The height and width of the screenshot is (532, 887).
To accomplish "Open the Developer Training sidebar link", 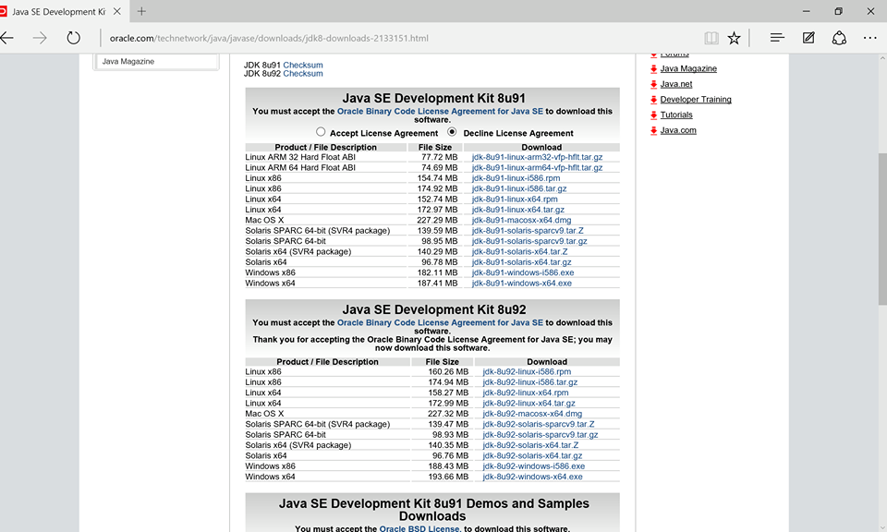I will [695, 100].
